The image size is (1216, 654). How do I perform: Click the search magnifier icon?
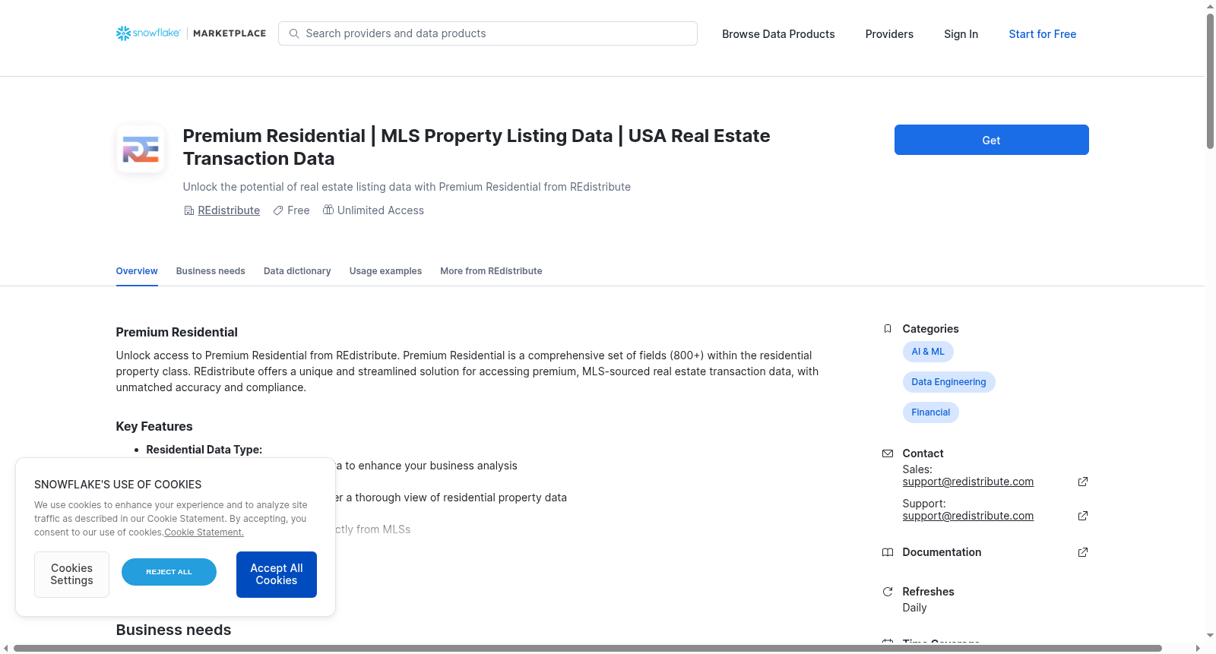pyautogui.click(x=294, y=33)
